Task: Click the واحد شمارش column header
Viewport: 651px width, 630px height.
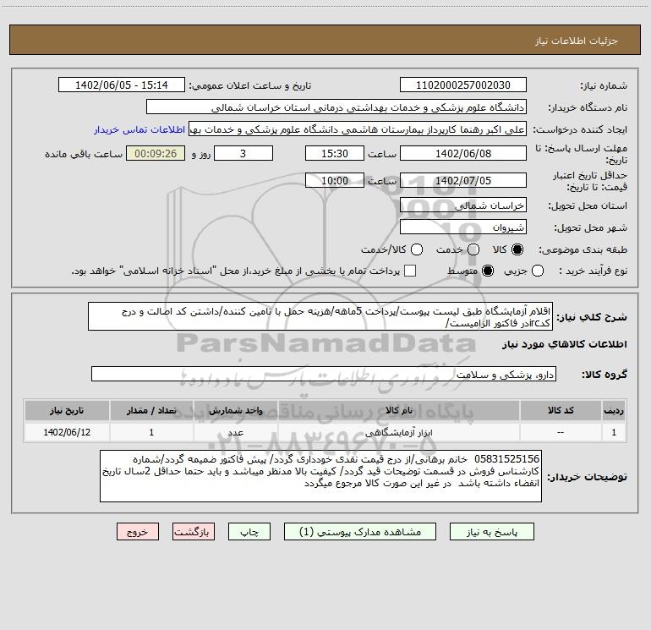Action: tap(235, 410)
